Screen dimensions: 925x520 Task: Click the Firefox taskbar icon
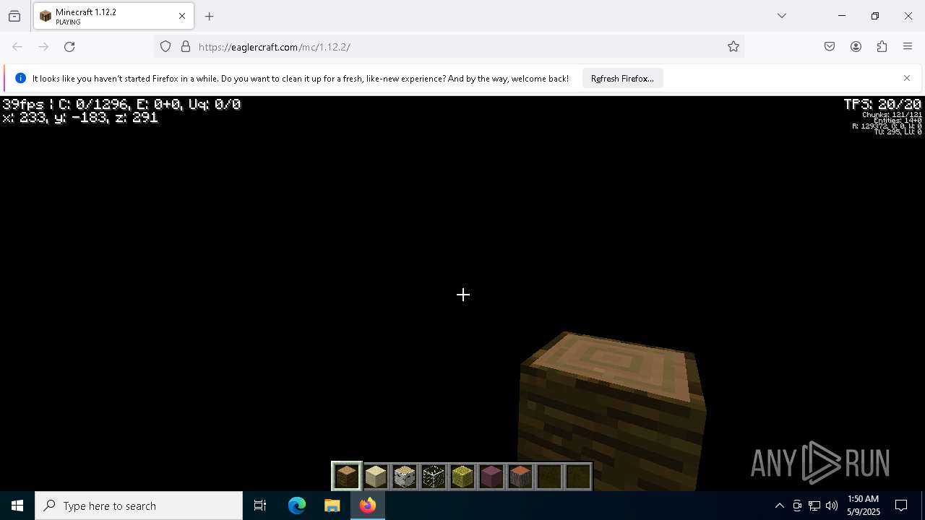(368, 506)
